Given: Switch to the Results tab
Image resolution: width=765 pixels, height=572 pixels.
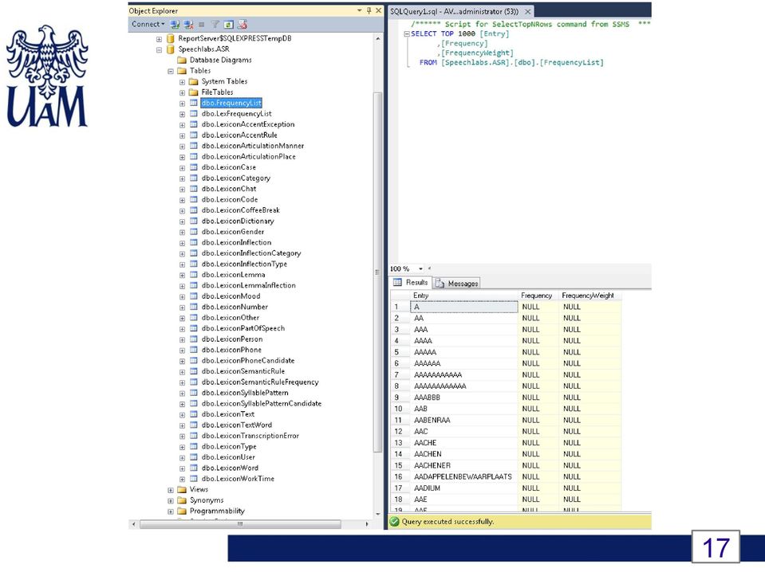Looking at the screenshot, I should (x=411, y=283).
